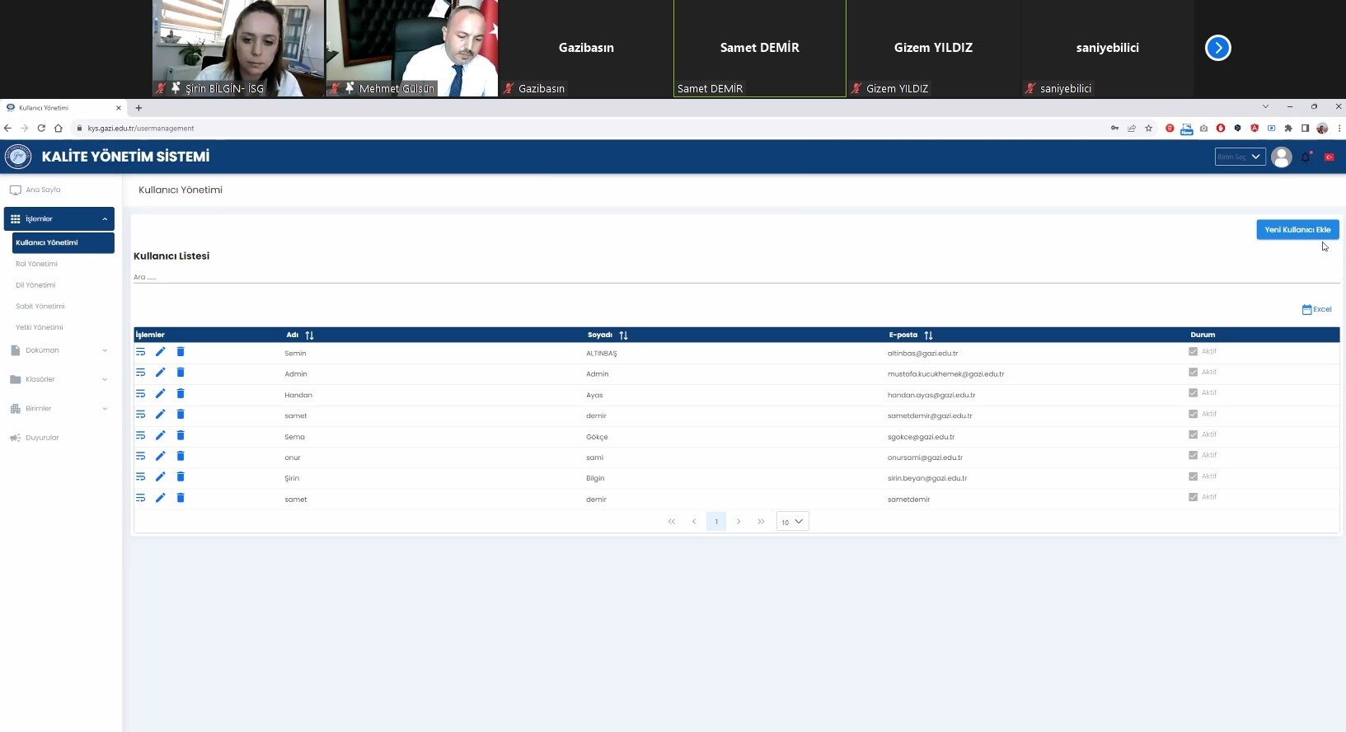1346x732 pixels.
Task: Open a new browser tab
Action: [x=138, y=107]
